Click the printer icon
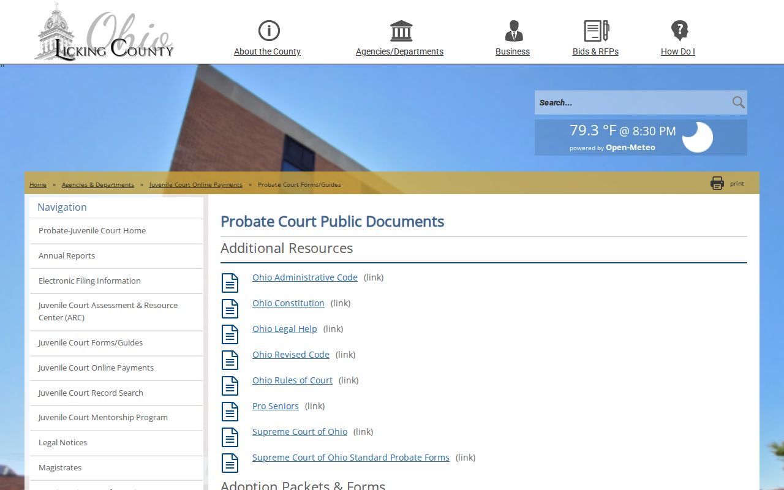Image resolution: width=784 pixels, height=490 pixels. [717, 183]
